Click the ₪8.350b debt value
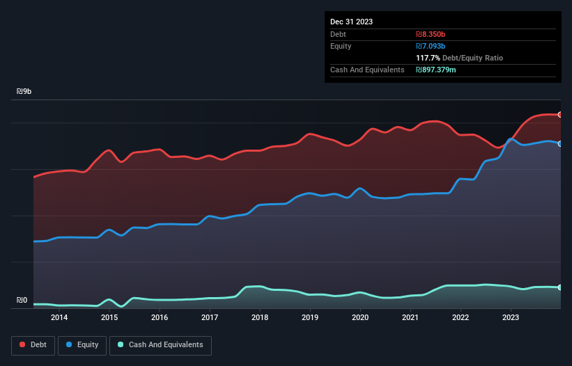Image resolution: width=572 pixels, height=366 pixels. (431, 34)
